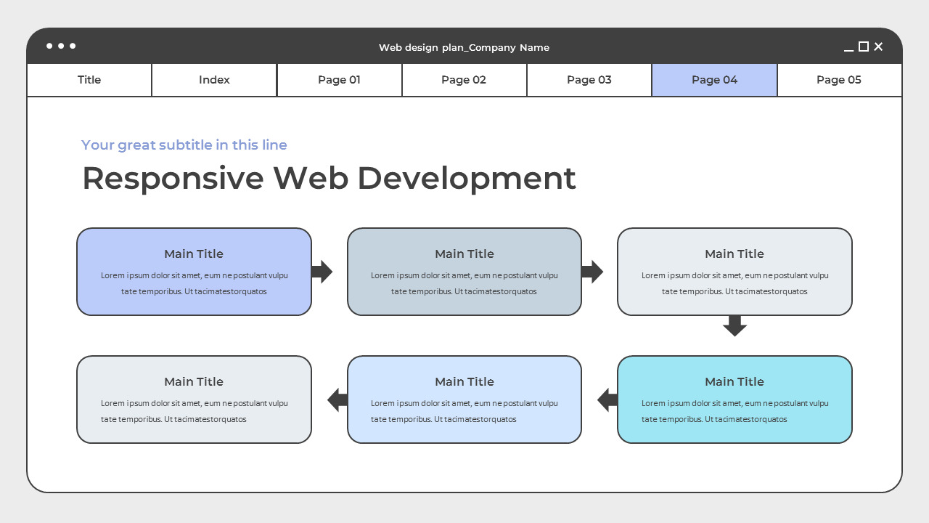The width and height of the screenshot is (929, 523).
Task: Select the cyan Main Title card
Action: [734, 400]
